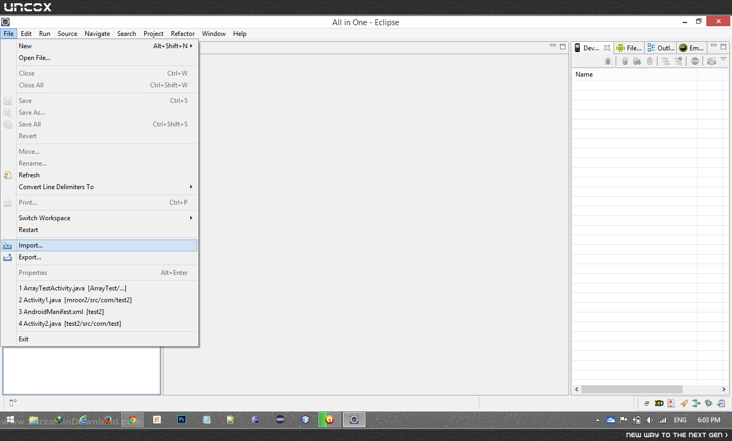Click the Screen Capture camera icon
The image size is (732, 441).
point(711,61)
